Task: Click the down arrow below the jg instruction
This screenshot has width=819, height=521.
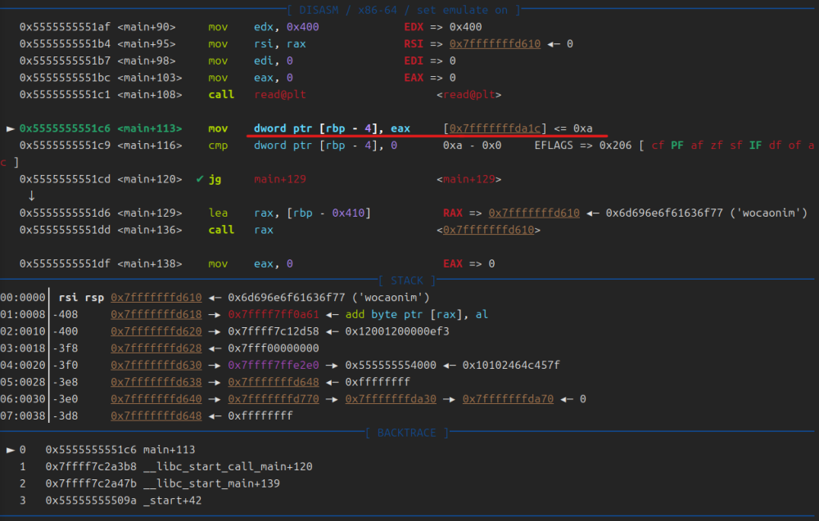Action: click(31, 196)
